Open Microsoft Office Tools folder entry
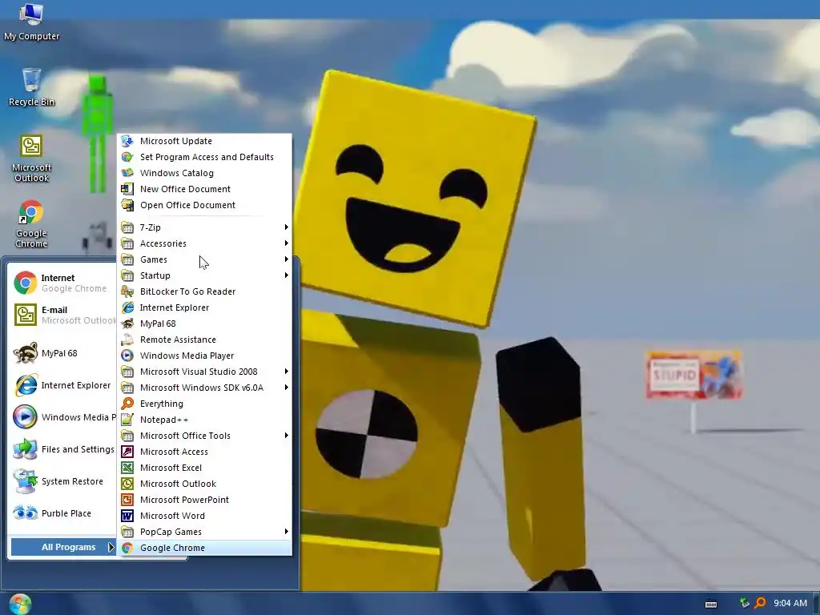Image resolution: width=820 pixels, height=615 pixels. pyautogui.click(x=204, y=436)
